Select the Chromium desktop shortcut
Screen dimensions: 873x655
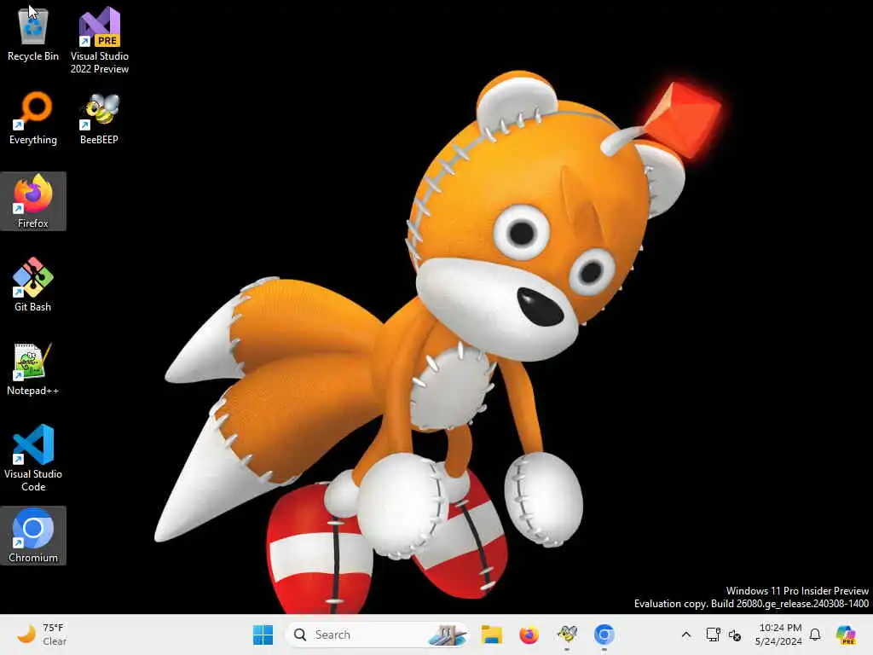coord(33,536)
